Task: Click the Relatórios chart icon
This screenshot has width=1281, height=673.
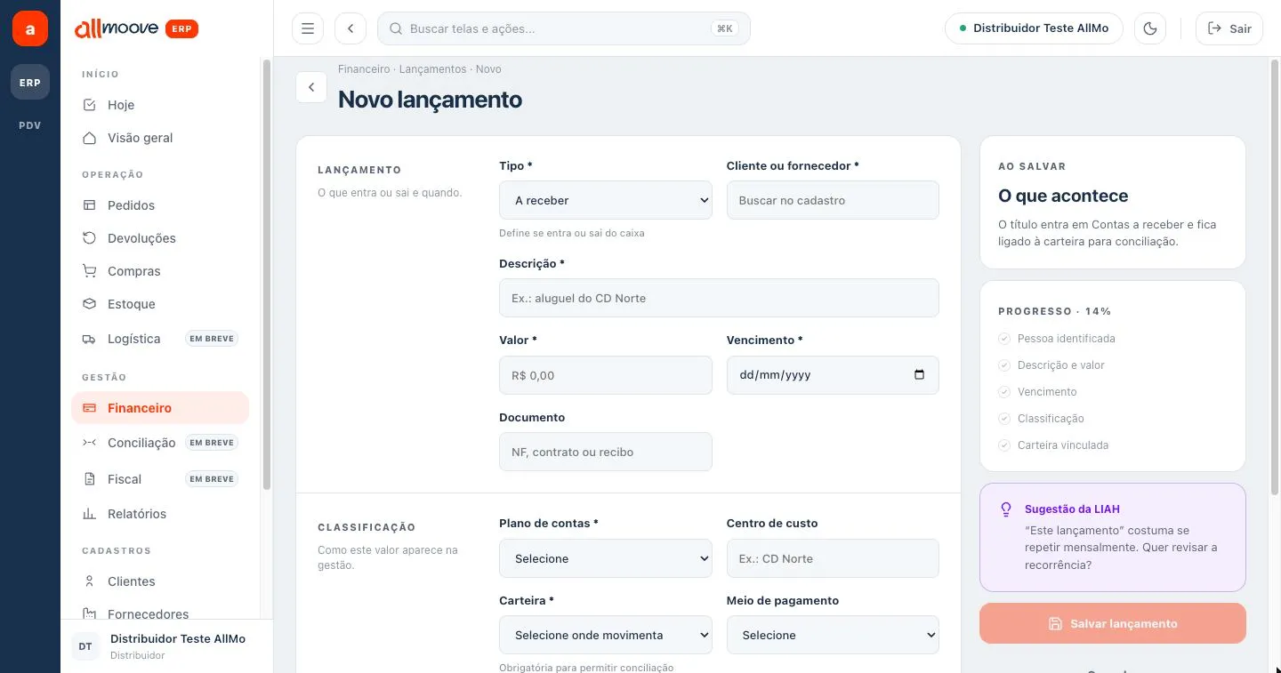Action: (89, 514)
